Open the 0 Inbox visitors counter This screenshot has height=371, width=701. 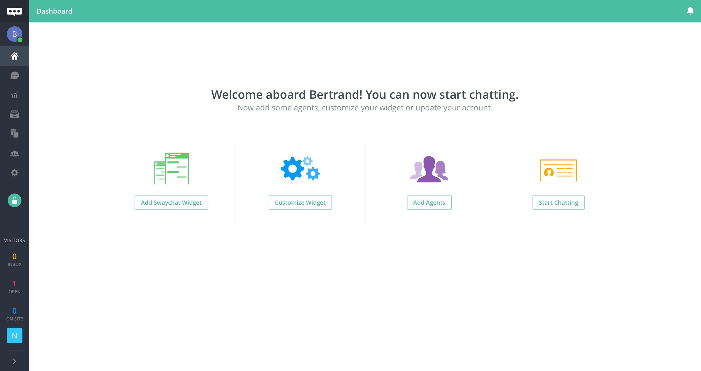14,260
